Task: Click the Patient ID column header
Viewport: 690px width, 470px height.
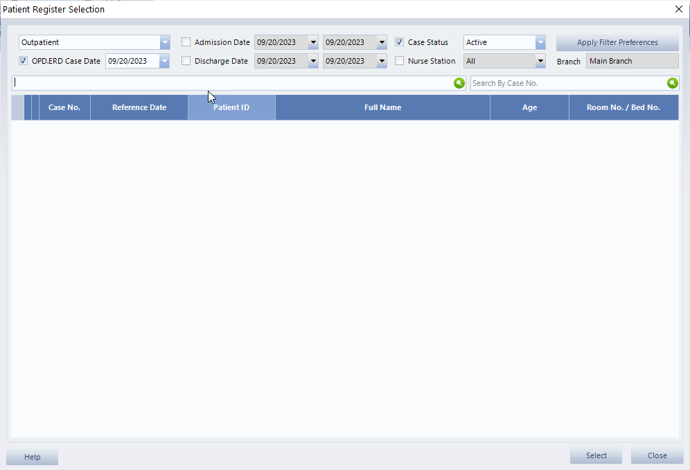Action: click(231, 107)
